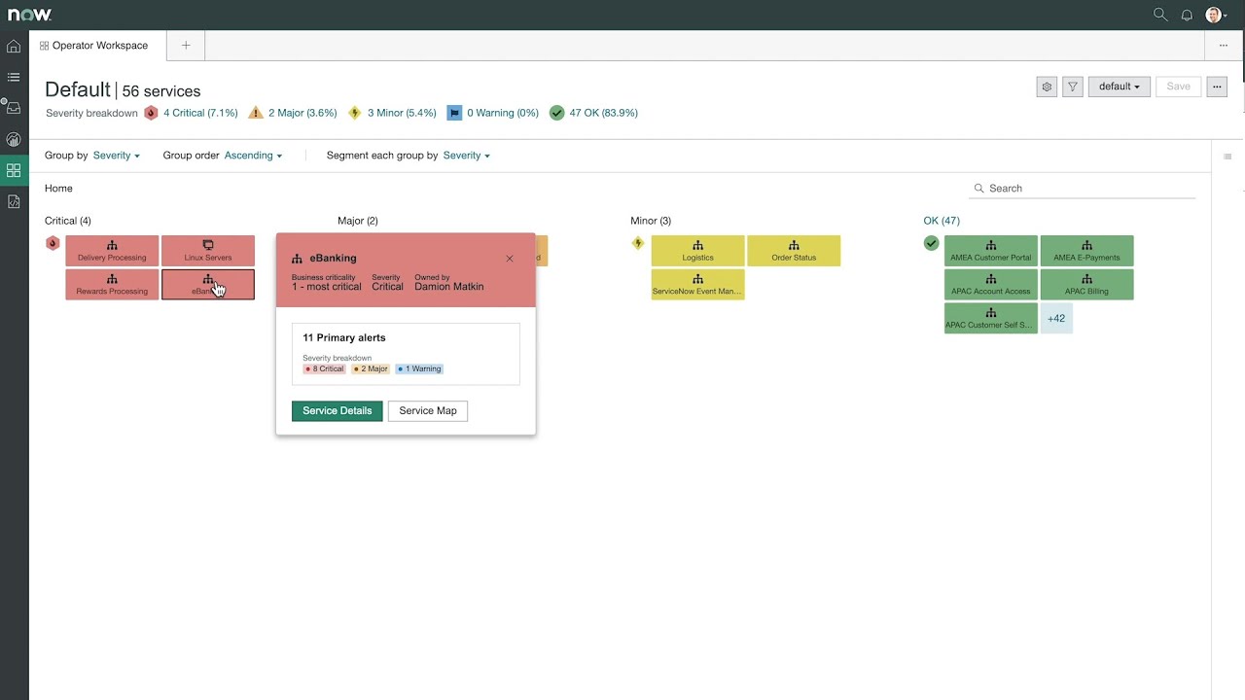
Task: Select the Order Status service tile
Action: [794, 251]
